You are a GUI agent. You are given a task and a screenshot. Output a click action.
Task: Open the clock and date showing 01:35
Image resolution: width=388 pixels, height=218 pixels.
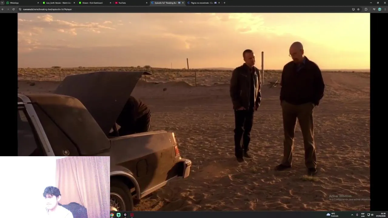[x=381, y=215]
